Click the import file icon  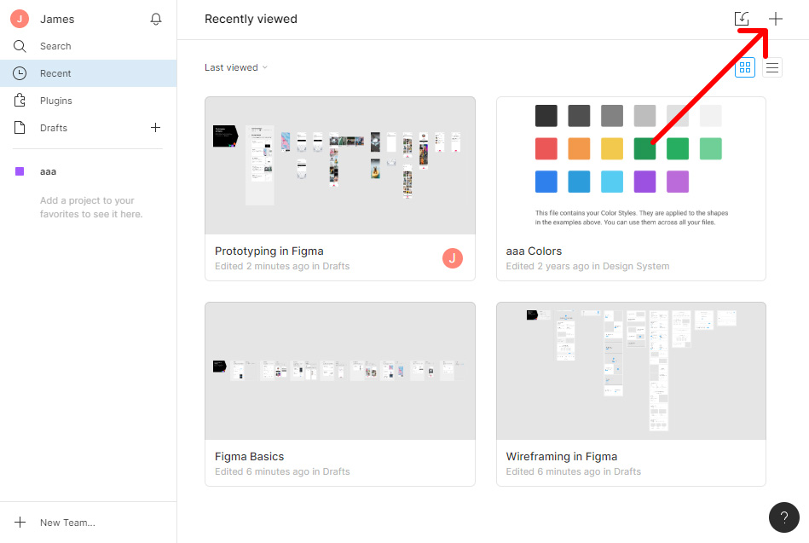pyautogui.click(x=742, y=19)
